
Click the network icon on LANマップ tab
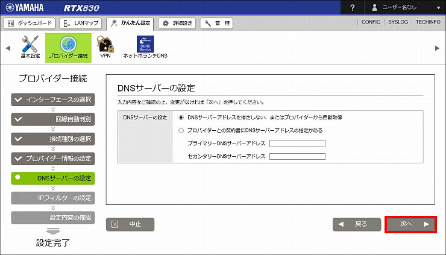pos(67,24)
